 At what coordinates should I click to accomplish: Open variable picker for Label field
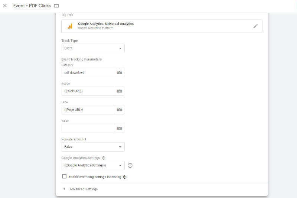(x=119, y=110)
